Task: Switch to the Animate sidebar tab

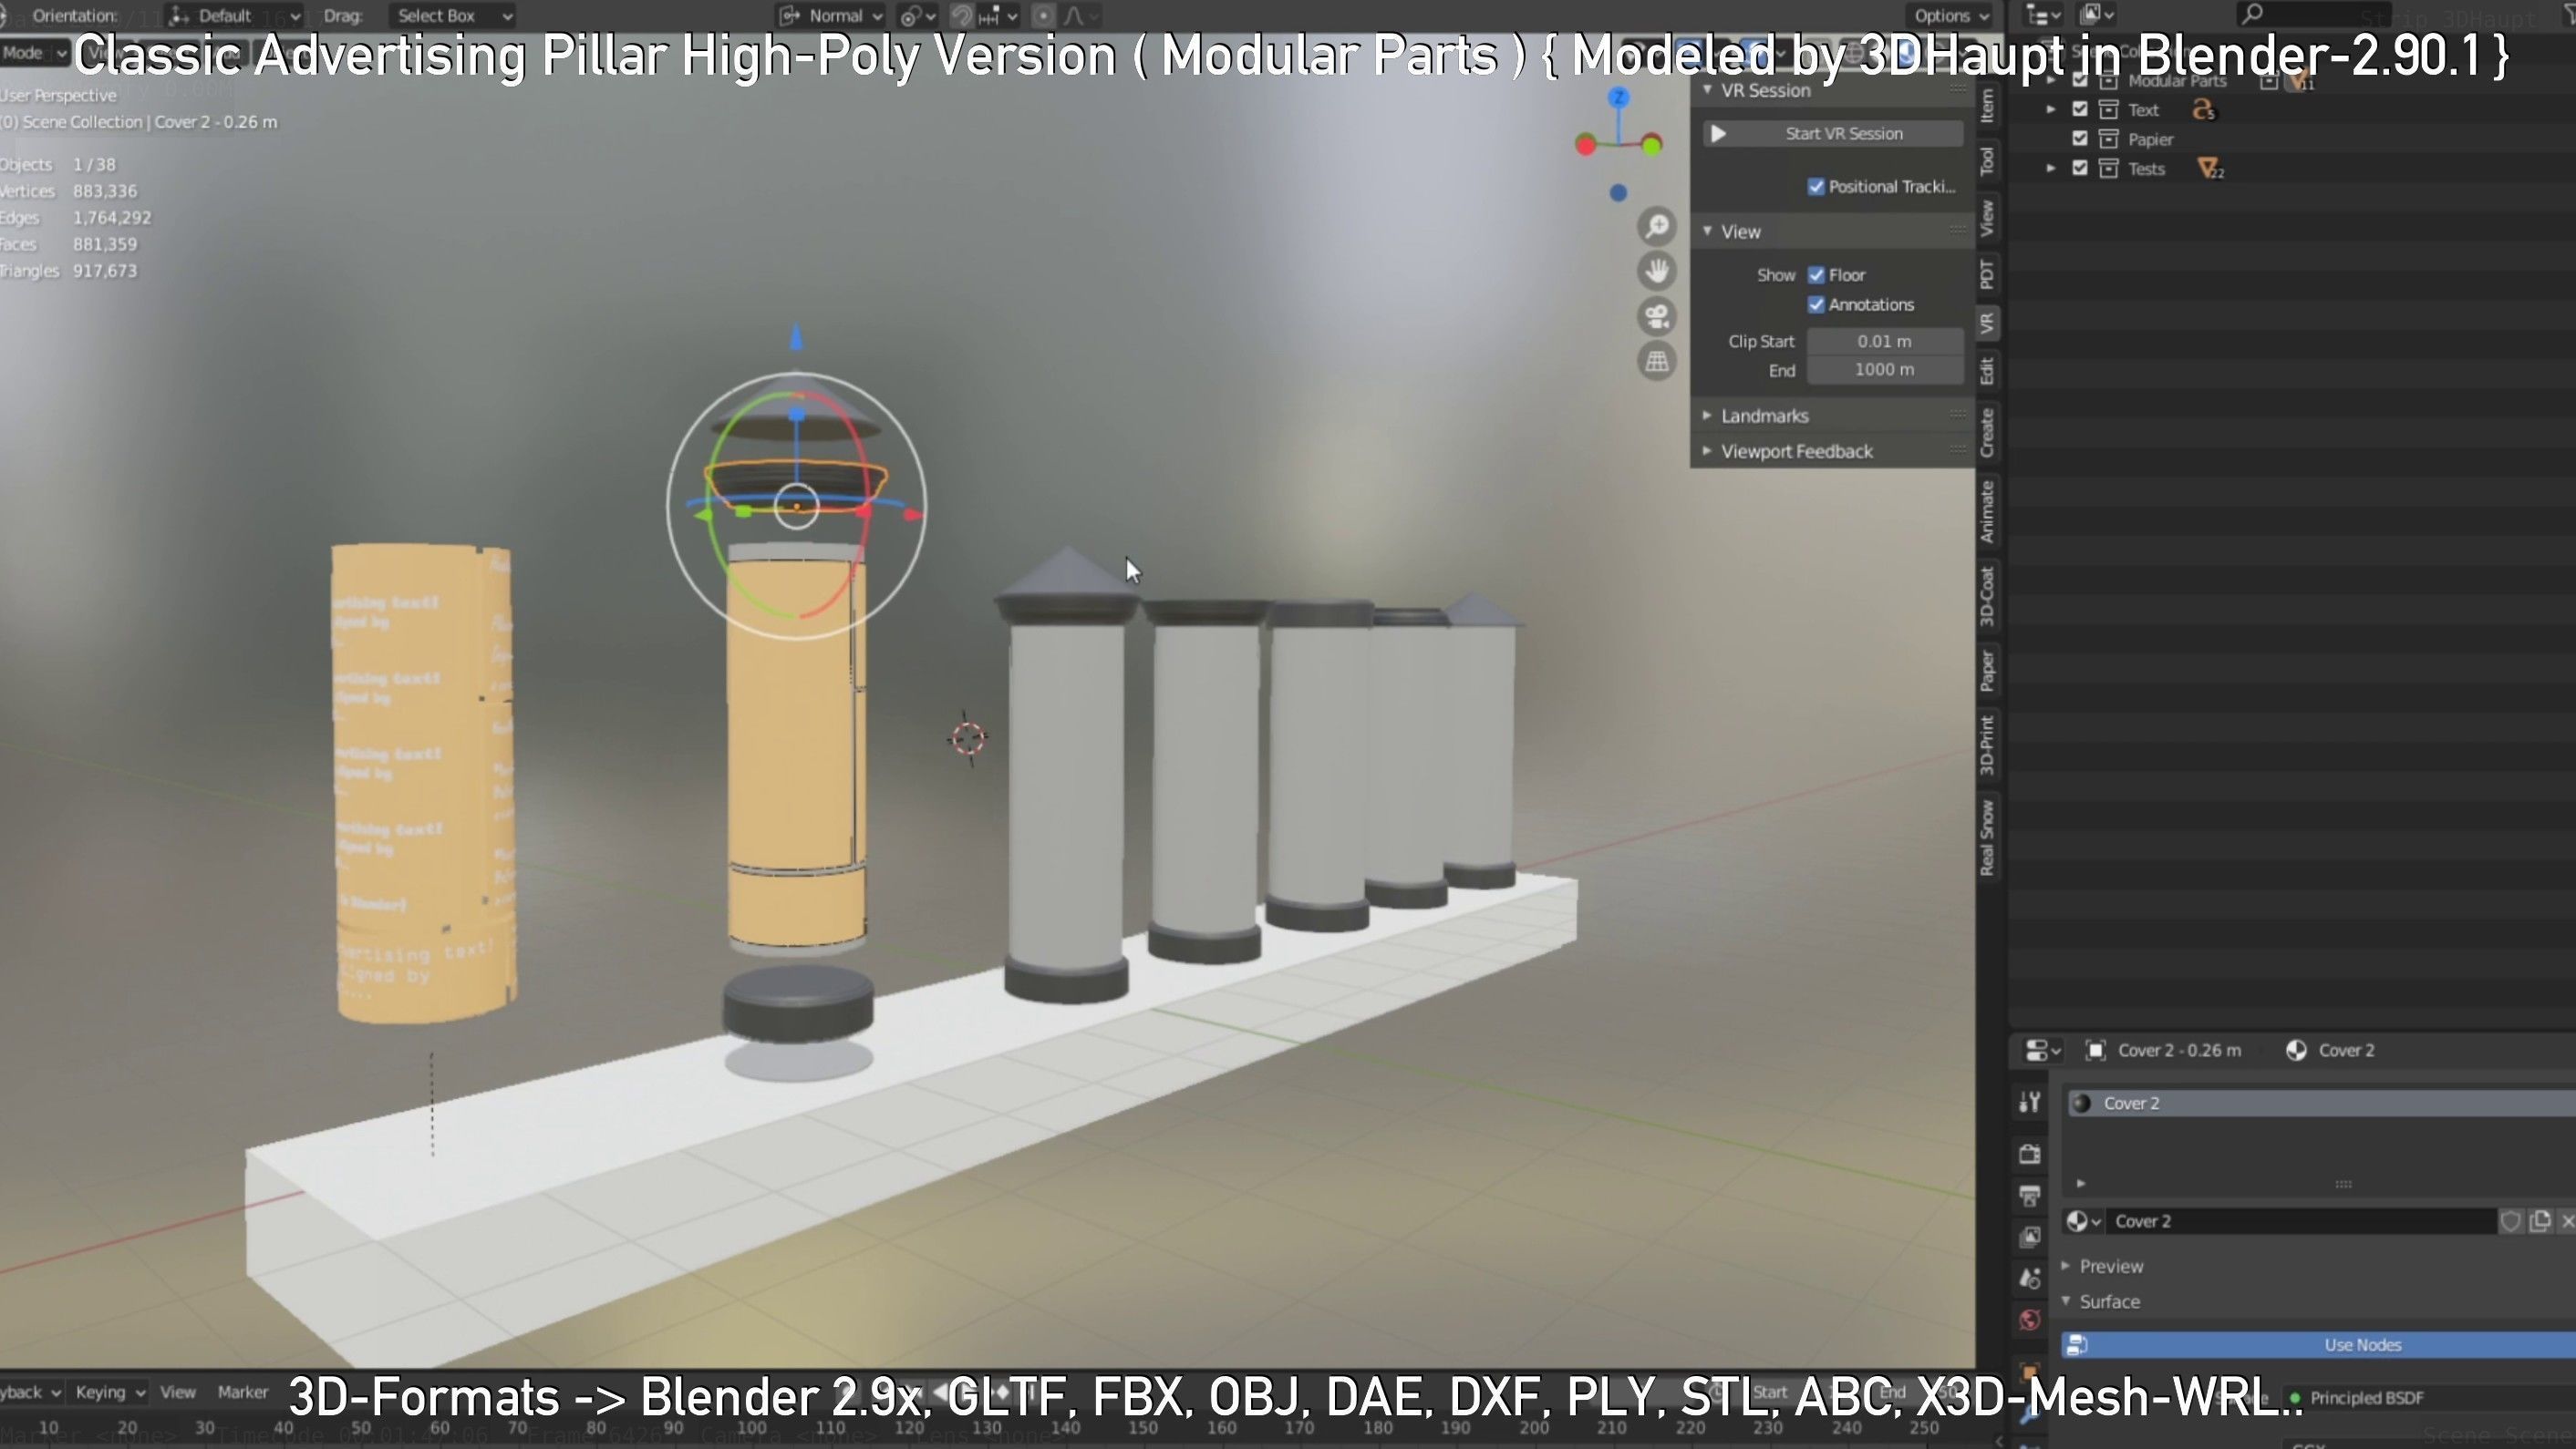Action: (x=1988, y=513)
